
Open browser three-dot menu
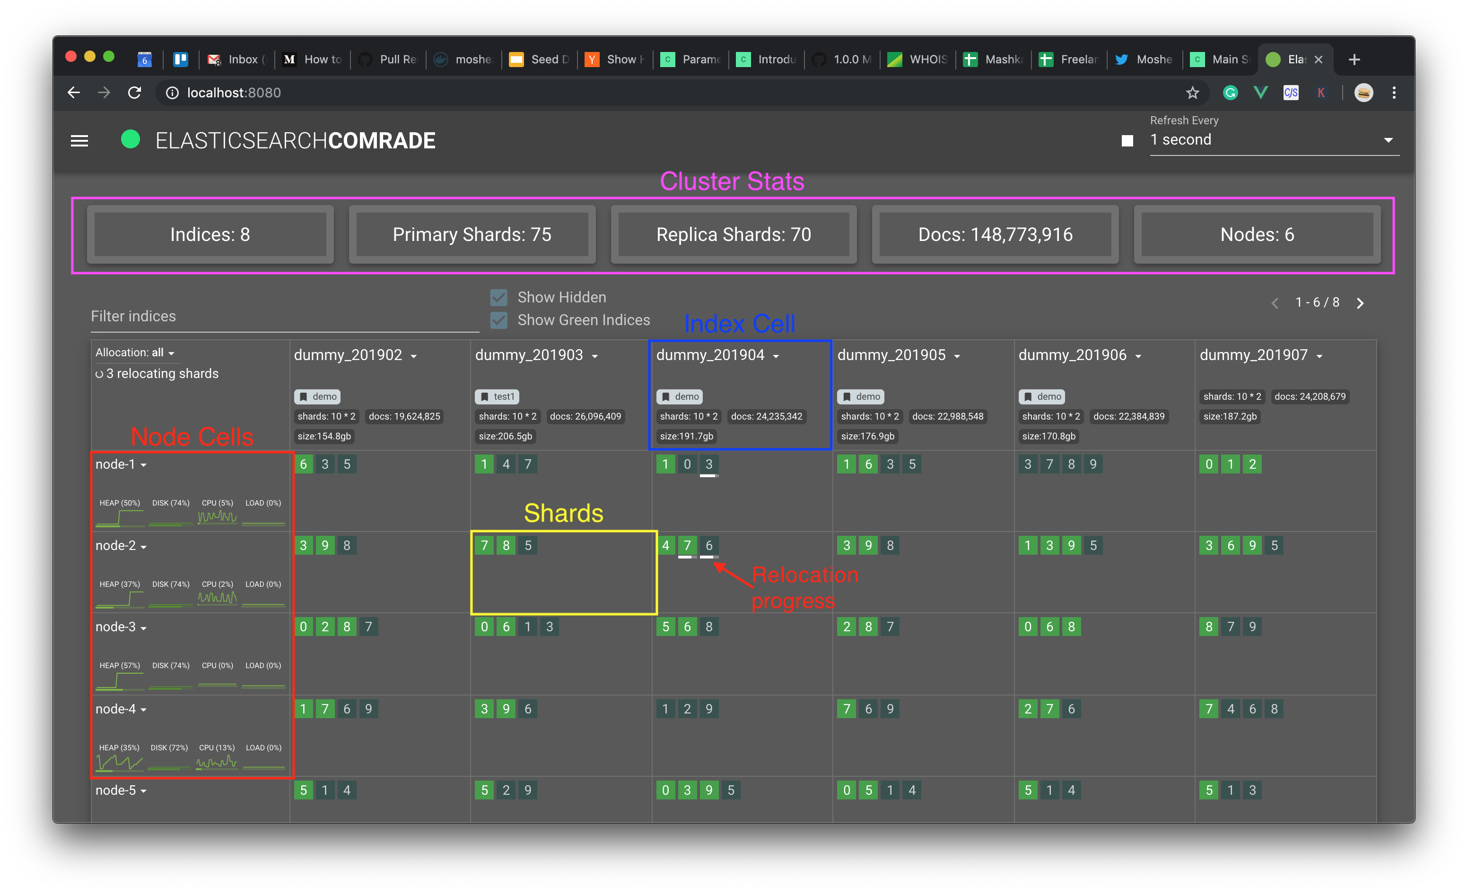tap(1394, 93)
